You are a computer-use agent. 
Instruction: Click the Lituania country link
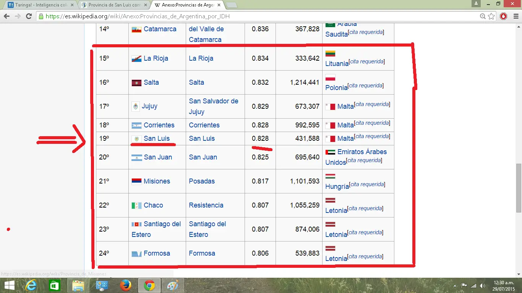point(337,64)
